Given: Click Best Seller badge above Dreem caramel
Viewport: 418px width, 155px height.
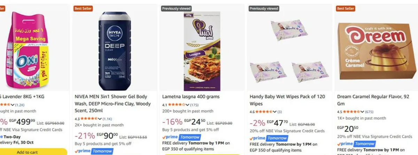Looking at the screenshot, I should tap(346, 8).
